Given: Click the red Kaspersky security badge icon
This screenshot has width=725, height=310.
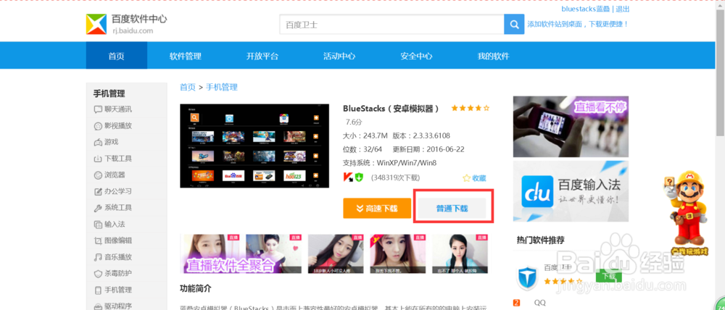Looking at the screenshot, I should [x=348, y=177].
